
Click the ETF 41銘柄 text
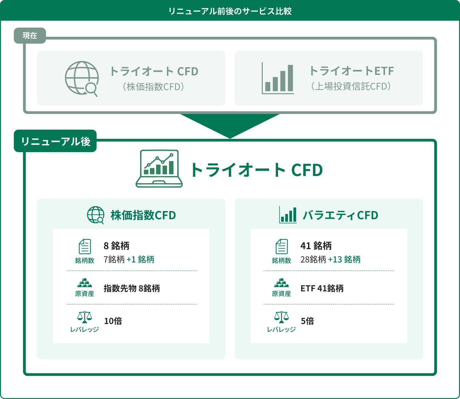(322, 288)
